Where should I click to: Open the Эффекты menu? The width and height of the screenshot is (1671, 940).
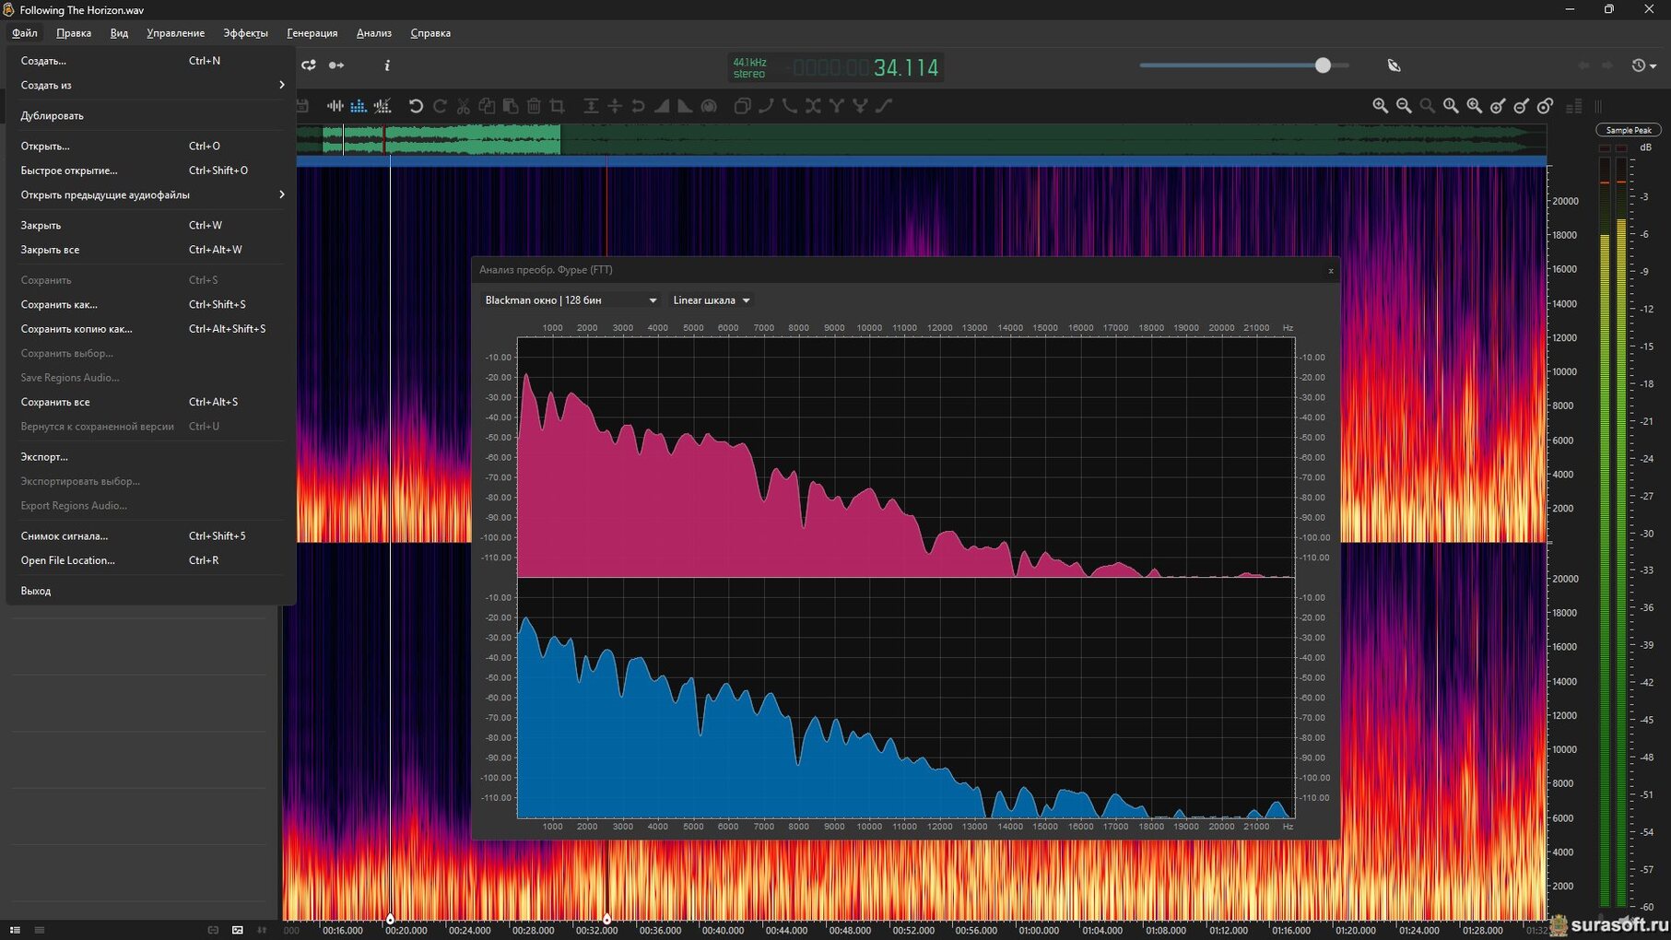tap(245, 33)
